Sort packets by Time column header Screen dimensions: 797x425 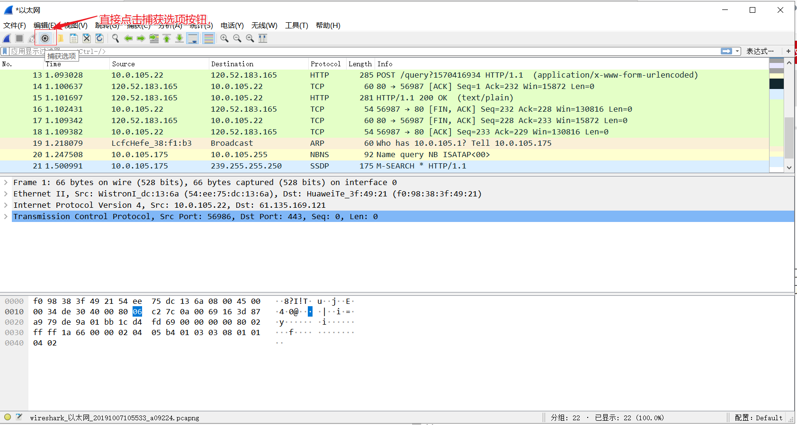[x=77, y=64]
